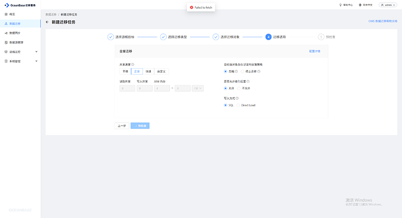The height and width of the screenshot is (218, 402).
Task: Click the Failed to fetch error icon
Action: tap(192, 8)
